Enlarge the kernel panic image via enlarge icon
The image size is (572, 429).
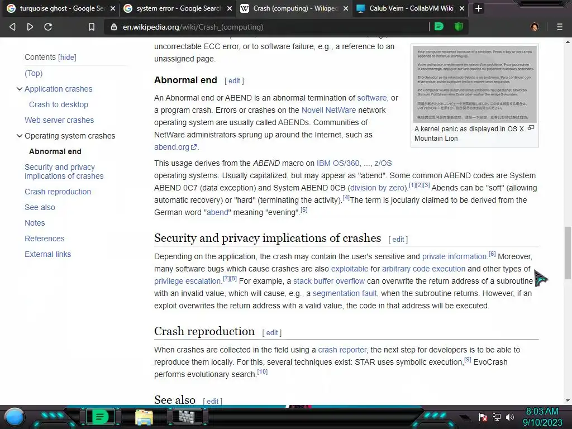click(x=531, y=127)
